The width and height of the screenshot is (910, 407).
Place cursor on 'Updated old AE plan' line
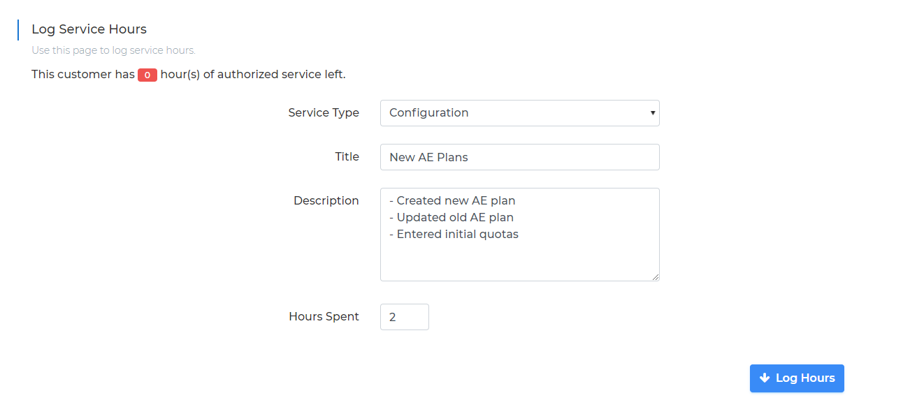pyautogui.click(x=452, y=217)
